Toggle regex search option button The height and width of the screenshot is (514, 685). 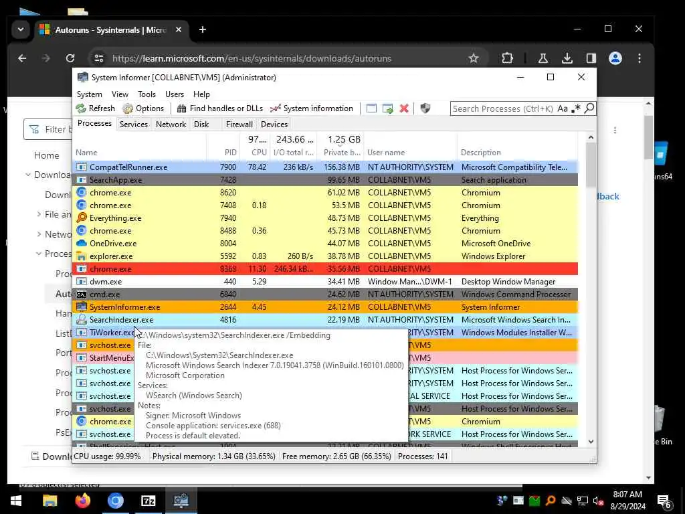[x=576, y=108]
